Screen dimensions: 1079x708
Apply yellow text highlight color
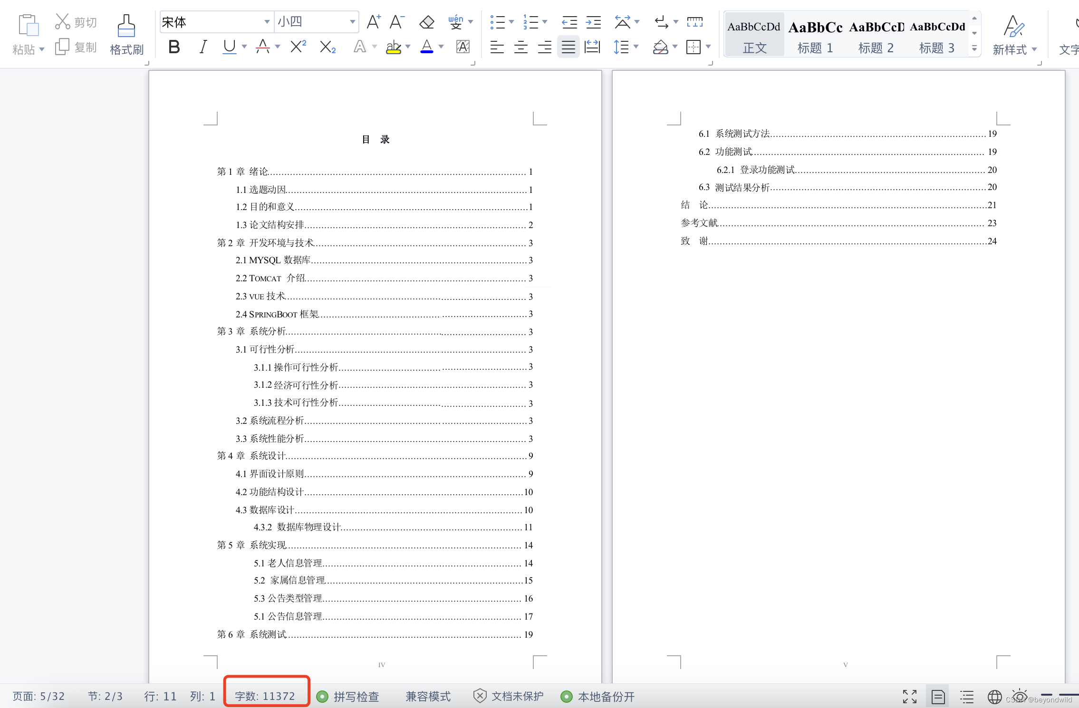coord(394,47)
